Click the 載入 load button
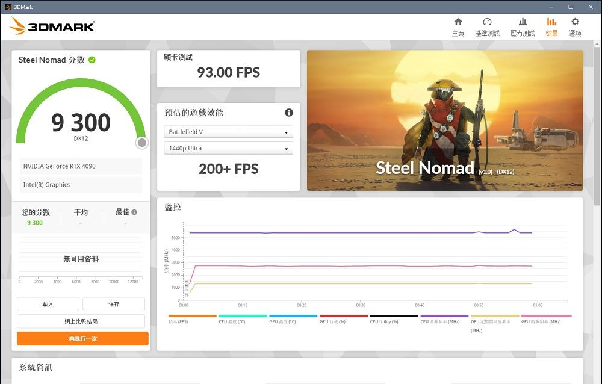The height and width of the screenshot is (384, 602). point(48,304)
